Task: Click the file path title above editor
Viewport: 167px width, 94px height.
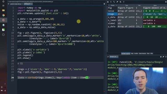Action: [30, 2]
